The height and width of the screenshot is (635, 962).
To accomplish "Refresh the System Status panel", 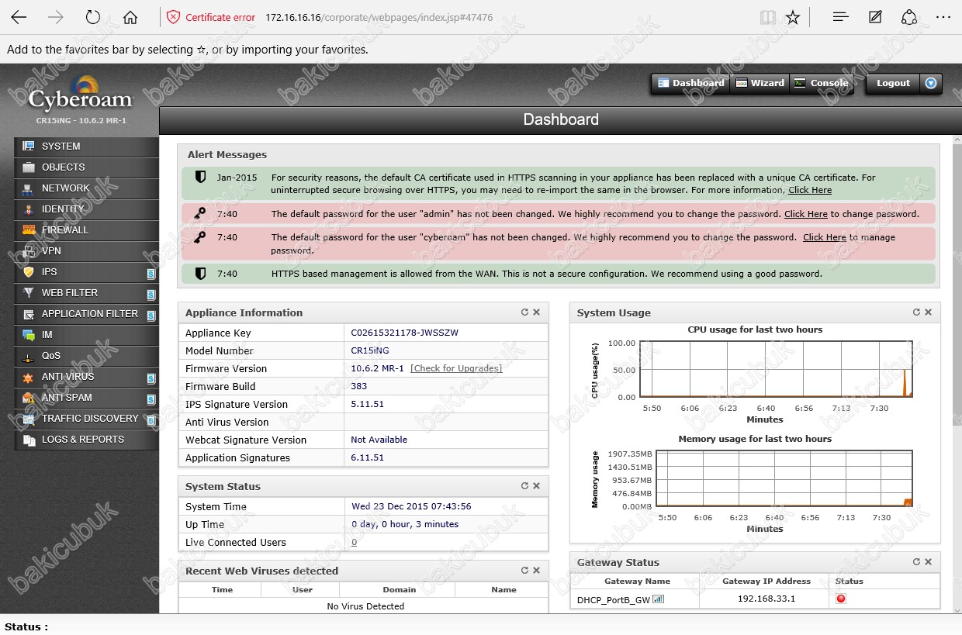I will [524, 485].
